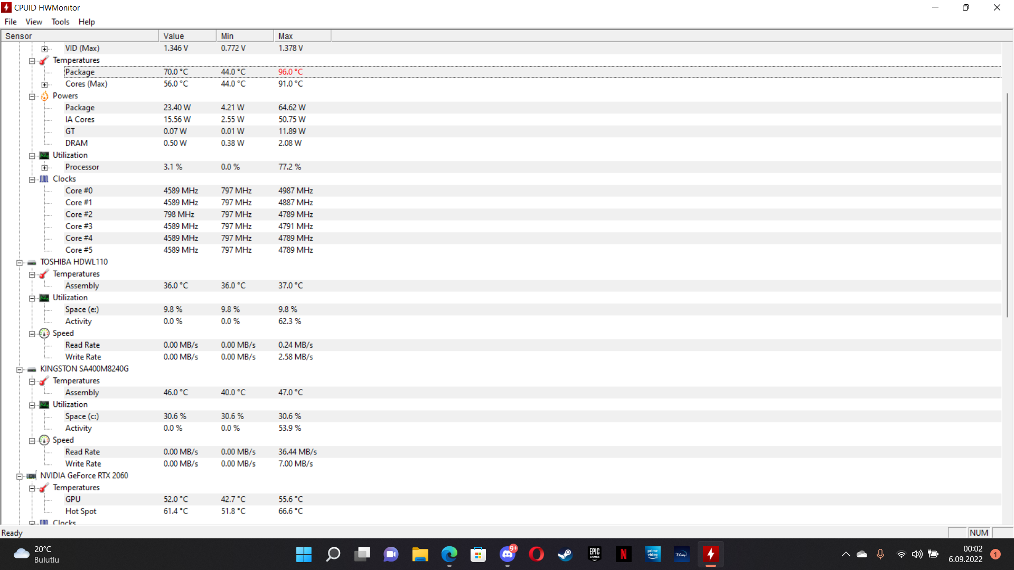Click the 96.0 °C max package value
The width and height of the screenshot is (1014, 570).
point(290,72)
